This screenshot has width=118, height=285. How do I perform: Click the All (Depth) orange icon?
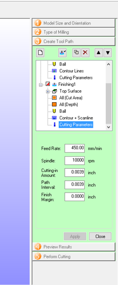tap(54, 104)
